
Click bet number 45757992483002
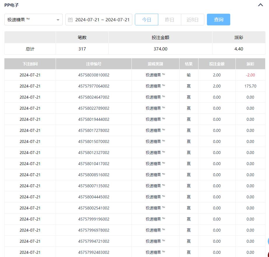94,252
